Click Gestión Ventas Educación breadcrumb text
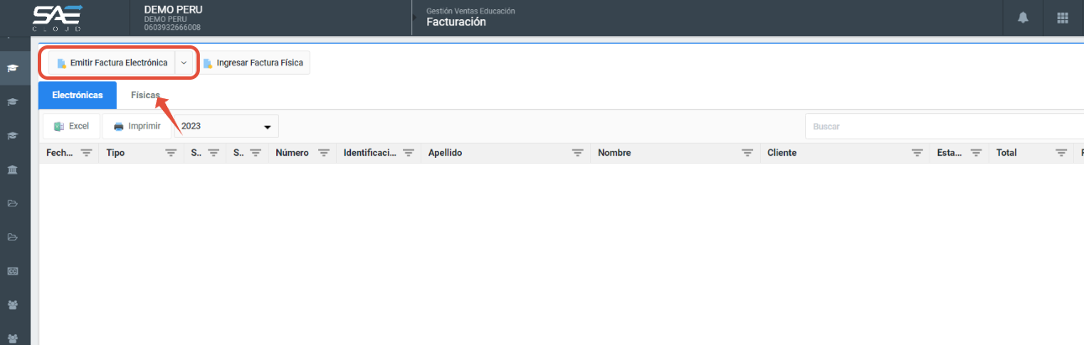Image resolution: width=1084 pixels, height=345 pixels. click(470, 11)
